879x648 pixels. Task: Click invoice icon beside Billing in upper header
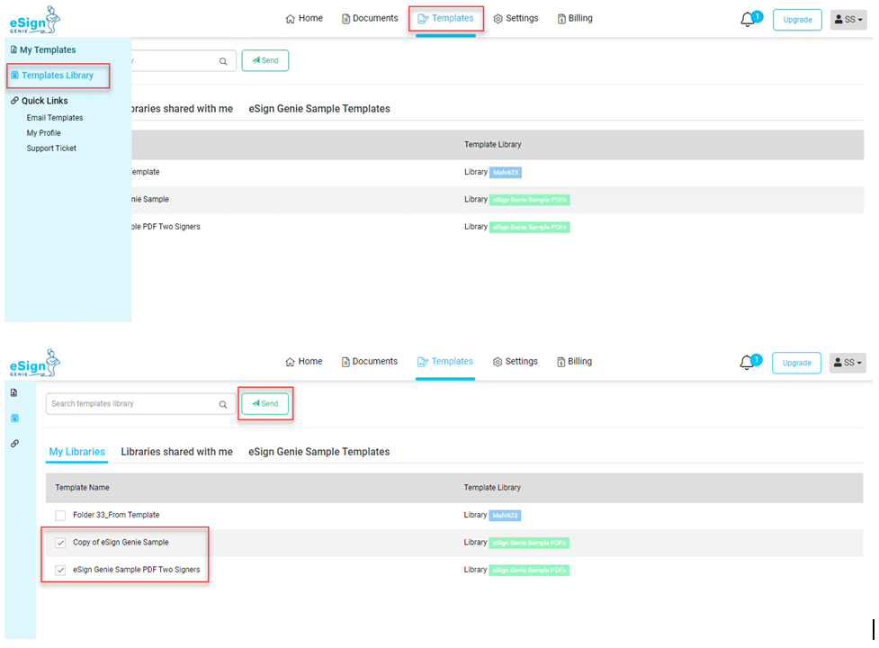(561, 19)
